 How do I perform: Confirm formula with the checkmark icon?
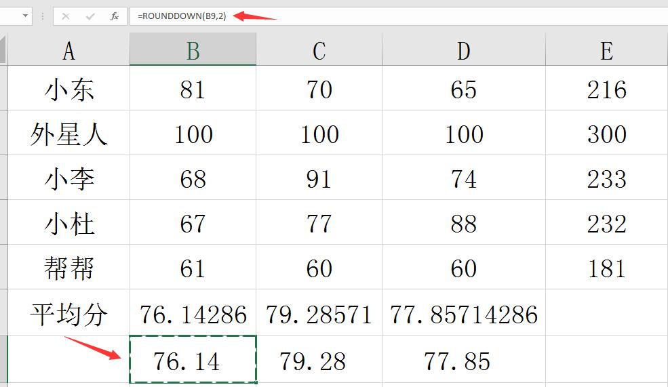[90, 16]
